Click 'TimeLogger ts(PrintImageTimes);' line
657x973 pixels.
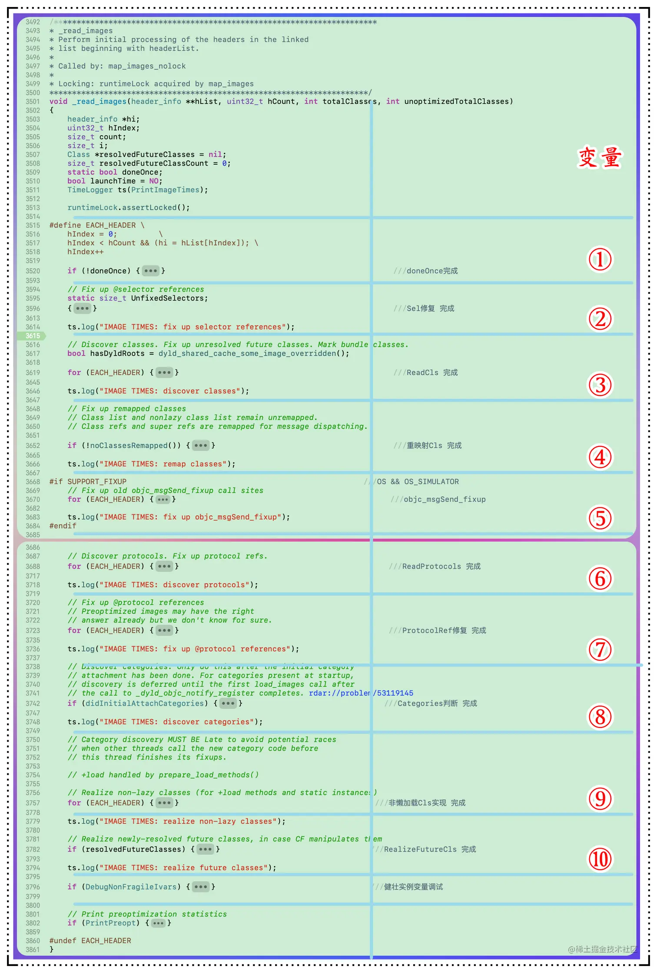click(138, 190)
